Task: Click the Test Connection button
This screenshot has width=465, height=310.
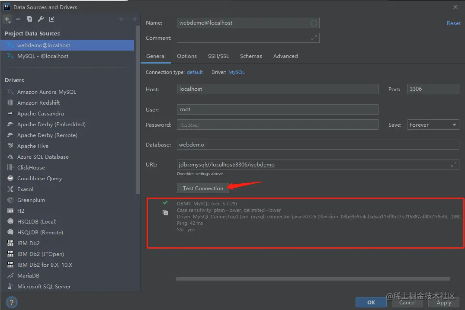Action: [x=203, y=189]
